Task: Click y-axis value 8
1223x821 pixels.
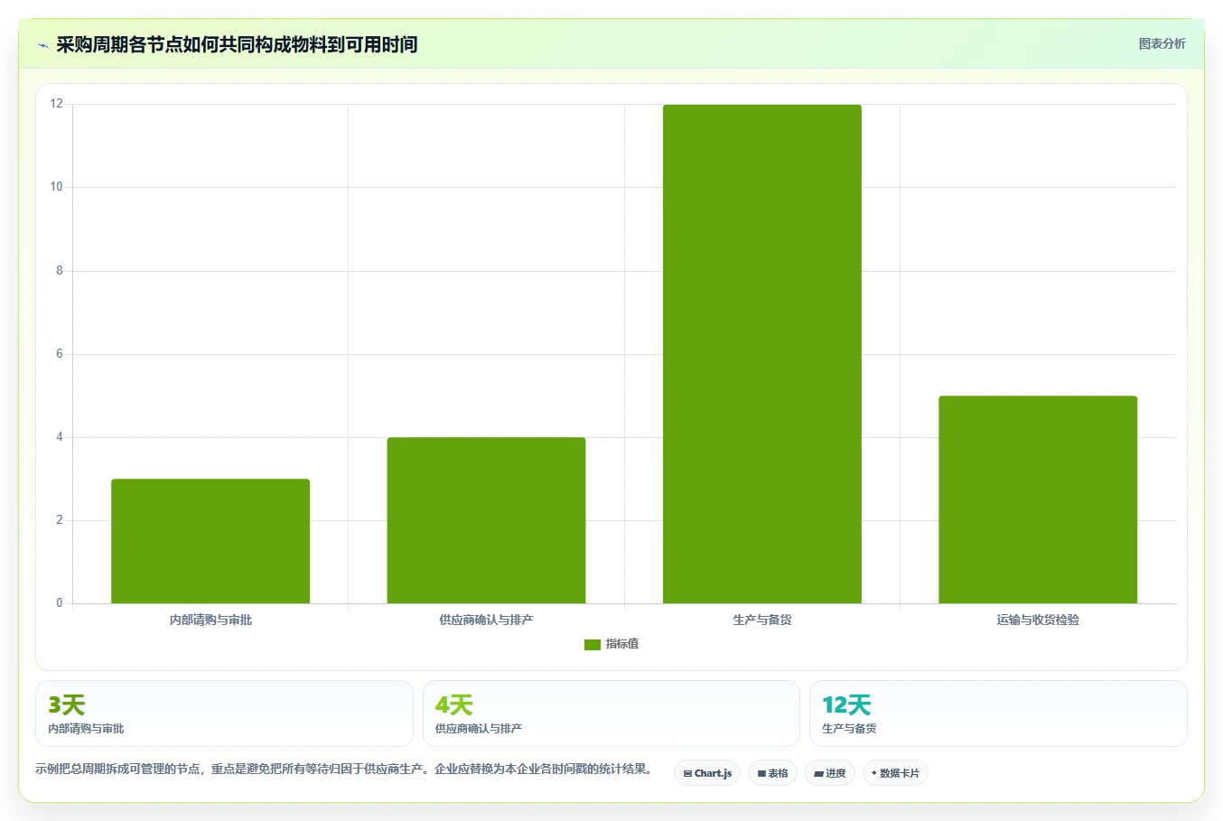Action: (60, 270)
